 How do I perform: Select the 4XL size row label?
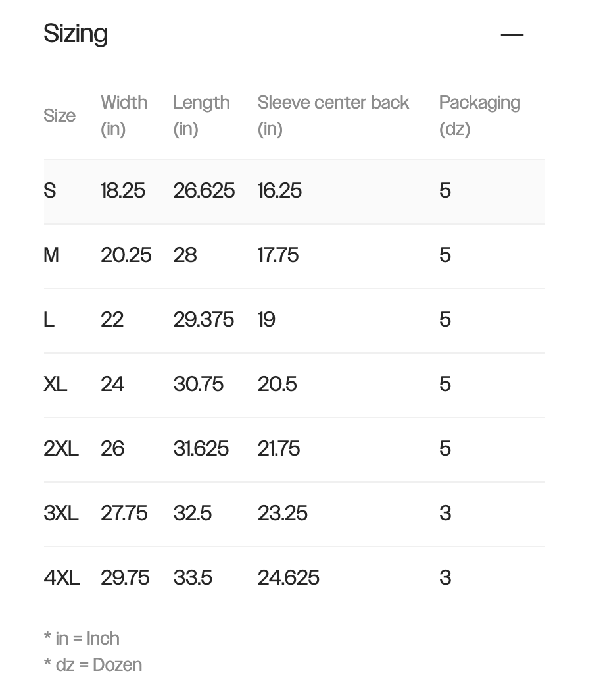click(x=62, y=578)
